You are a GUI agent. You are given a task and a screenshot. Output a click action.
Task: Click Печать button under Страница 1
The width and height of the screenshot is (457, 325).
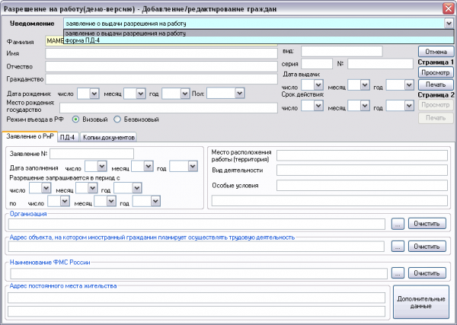tap(435, 84)
